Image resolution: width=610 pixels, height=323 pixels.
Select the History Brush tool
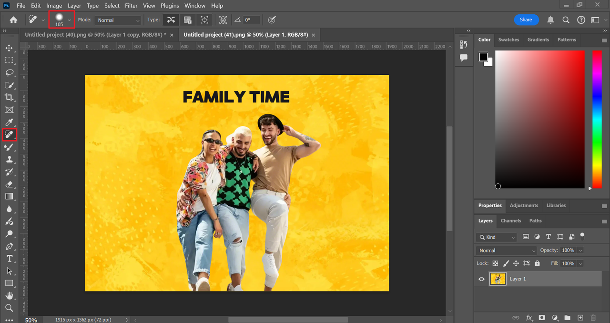pos(9,172)
